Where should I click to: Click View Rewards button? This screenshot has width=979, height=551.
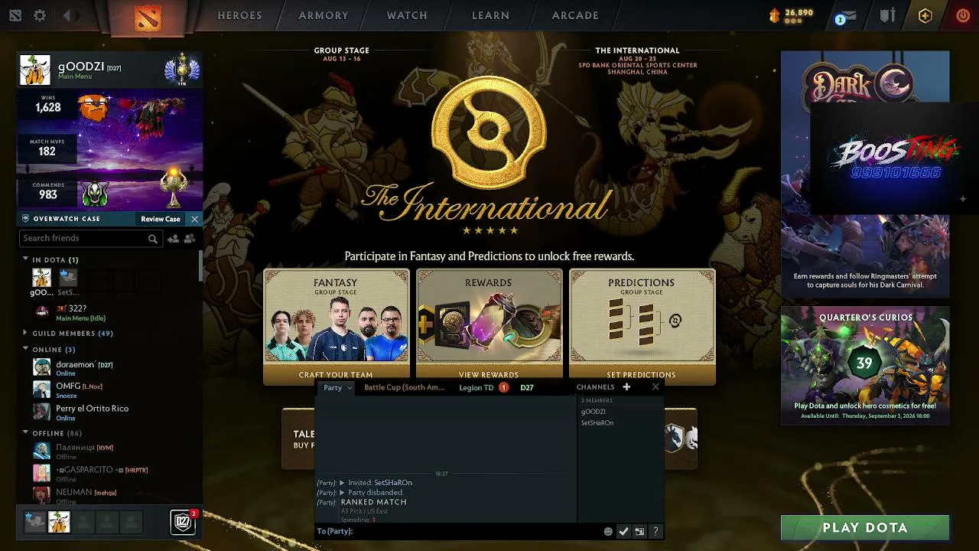click(x=489, y=375)
